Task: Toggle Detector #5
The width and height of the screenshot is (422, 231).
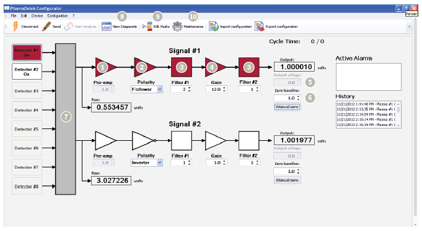Action: click(27, 129)
